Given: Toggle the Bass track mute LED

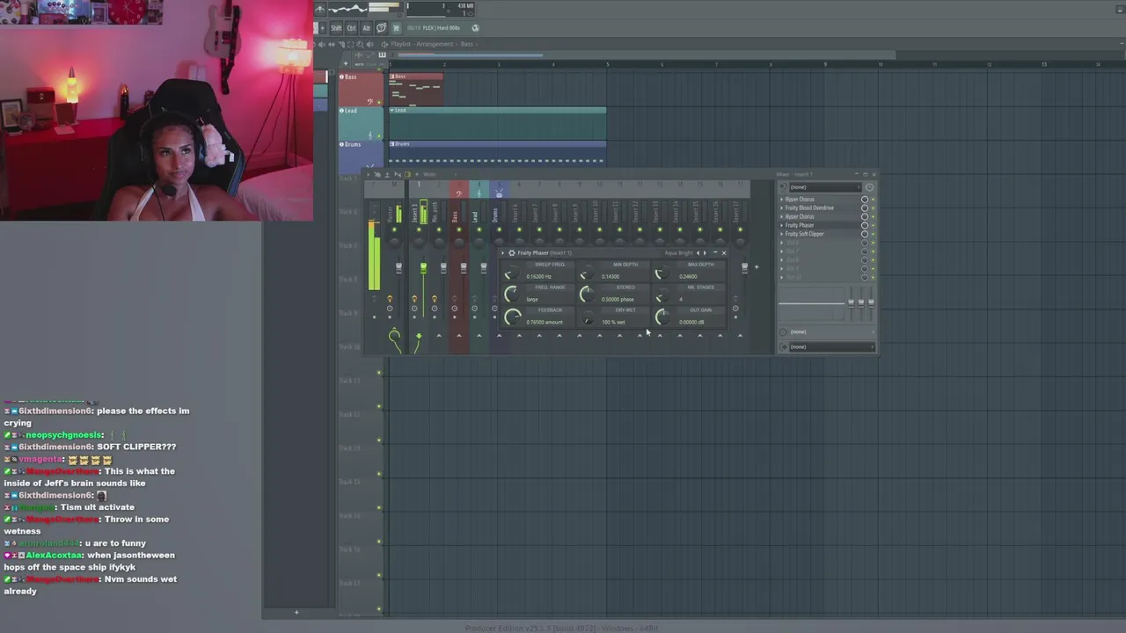Looking at the screenshot, I should (379, 102).
